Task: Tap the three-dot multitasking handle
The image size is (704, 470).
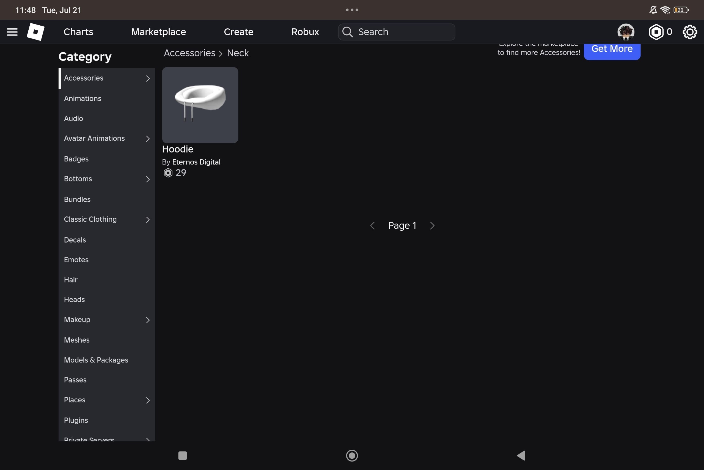Action: (x=352, y=10)
